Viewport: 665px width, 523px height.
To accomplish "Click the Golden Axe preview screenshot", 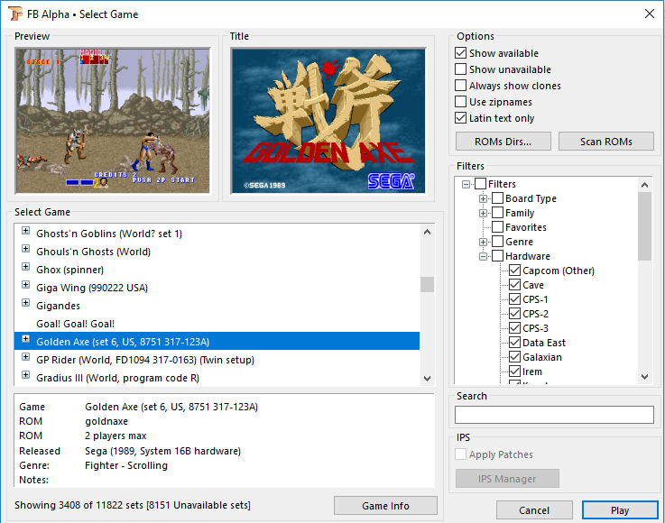I will 113,121.
